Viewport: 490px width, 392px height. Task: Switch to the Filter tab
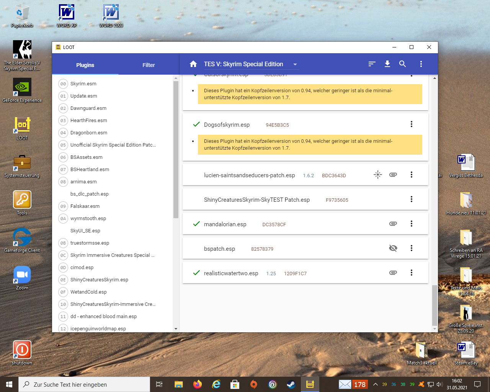tap(149, 65)
